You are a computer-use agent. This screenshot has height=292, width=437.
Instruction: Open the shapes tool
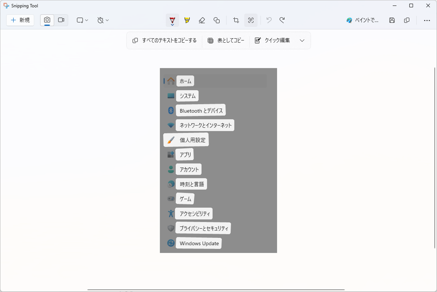tap(217, 20)
